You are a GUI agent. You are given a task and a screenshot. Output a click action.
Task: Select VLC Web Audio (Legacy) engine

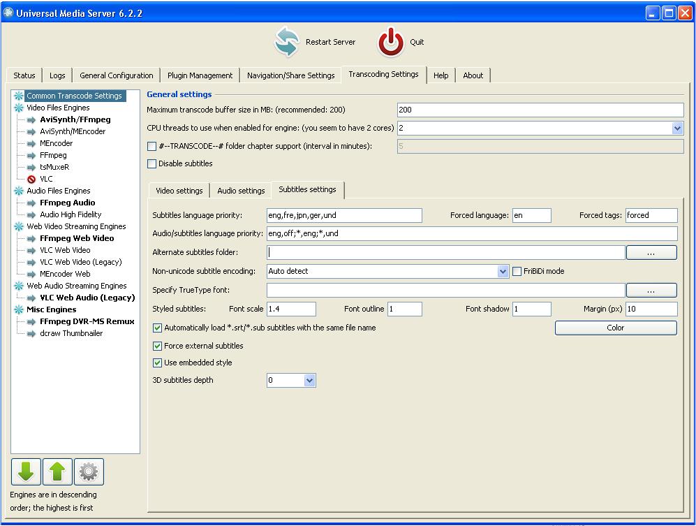point(87,298)
